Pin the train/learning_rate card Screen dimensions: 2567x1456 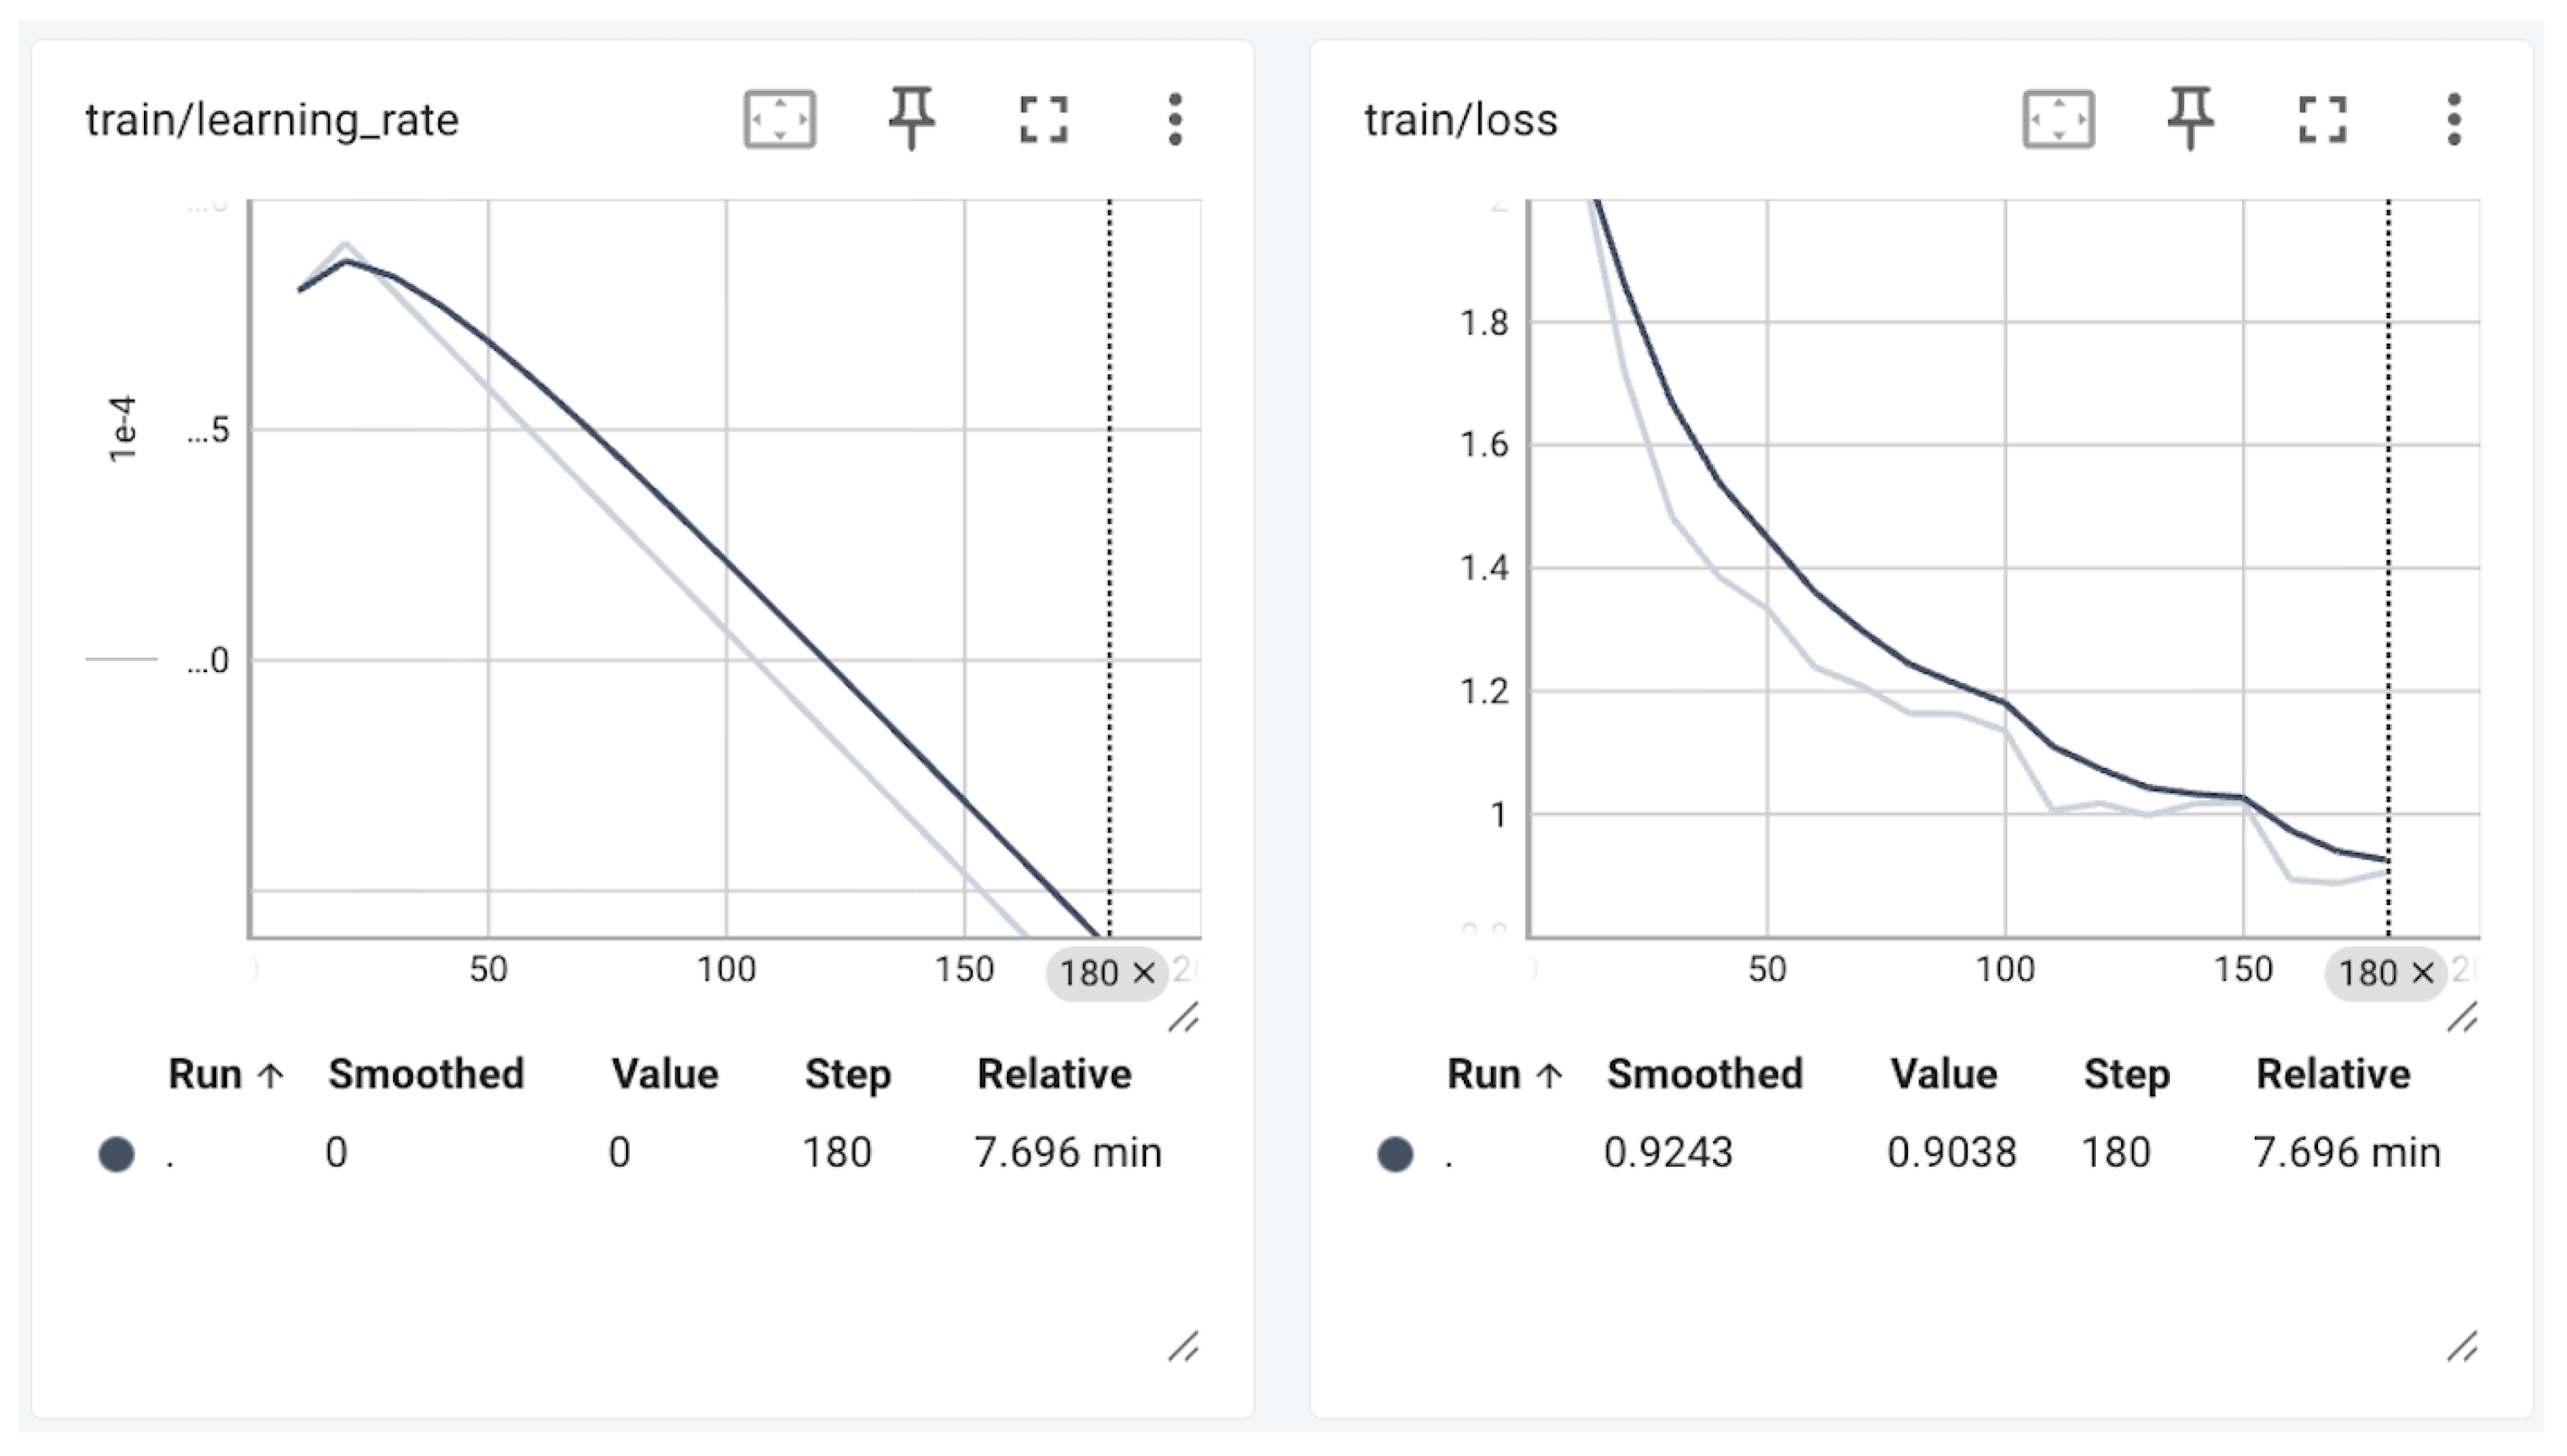(x=911, y=119)
